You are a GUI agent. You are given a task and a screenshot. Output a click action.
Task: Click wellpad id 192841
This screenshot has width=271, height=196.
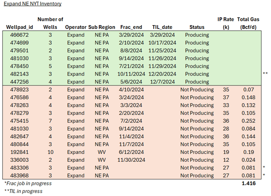pos(19,152)
